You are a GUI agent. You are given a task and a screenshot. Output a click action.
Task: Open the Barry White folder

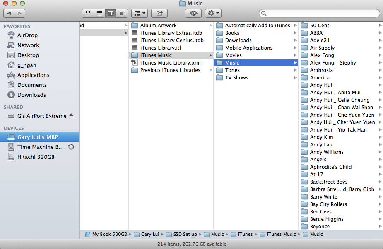point(341,197)
